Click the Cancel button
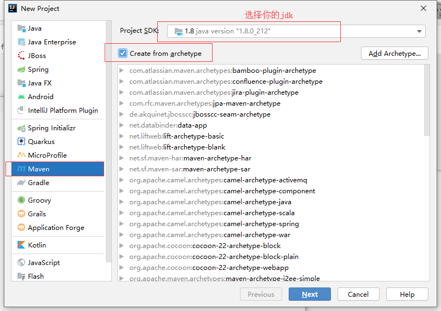The height and width of the screenshot is (311, 441). tap(358, 294)
